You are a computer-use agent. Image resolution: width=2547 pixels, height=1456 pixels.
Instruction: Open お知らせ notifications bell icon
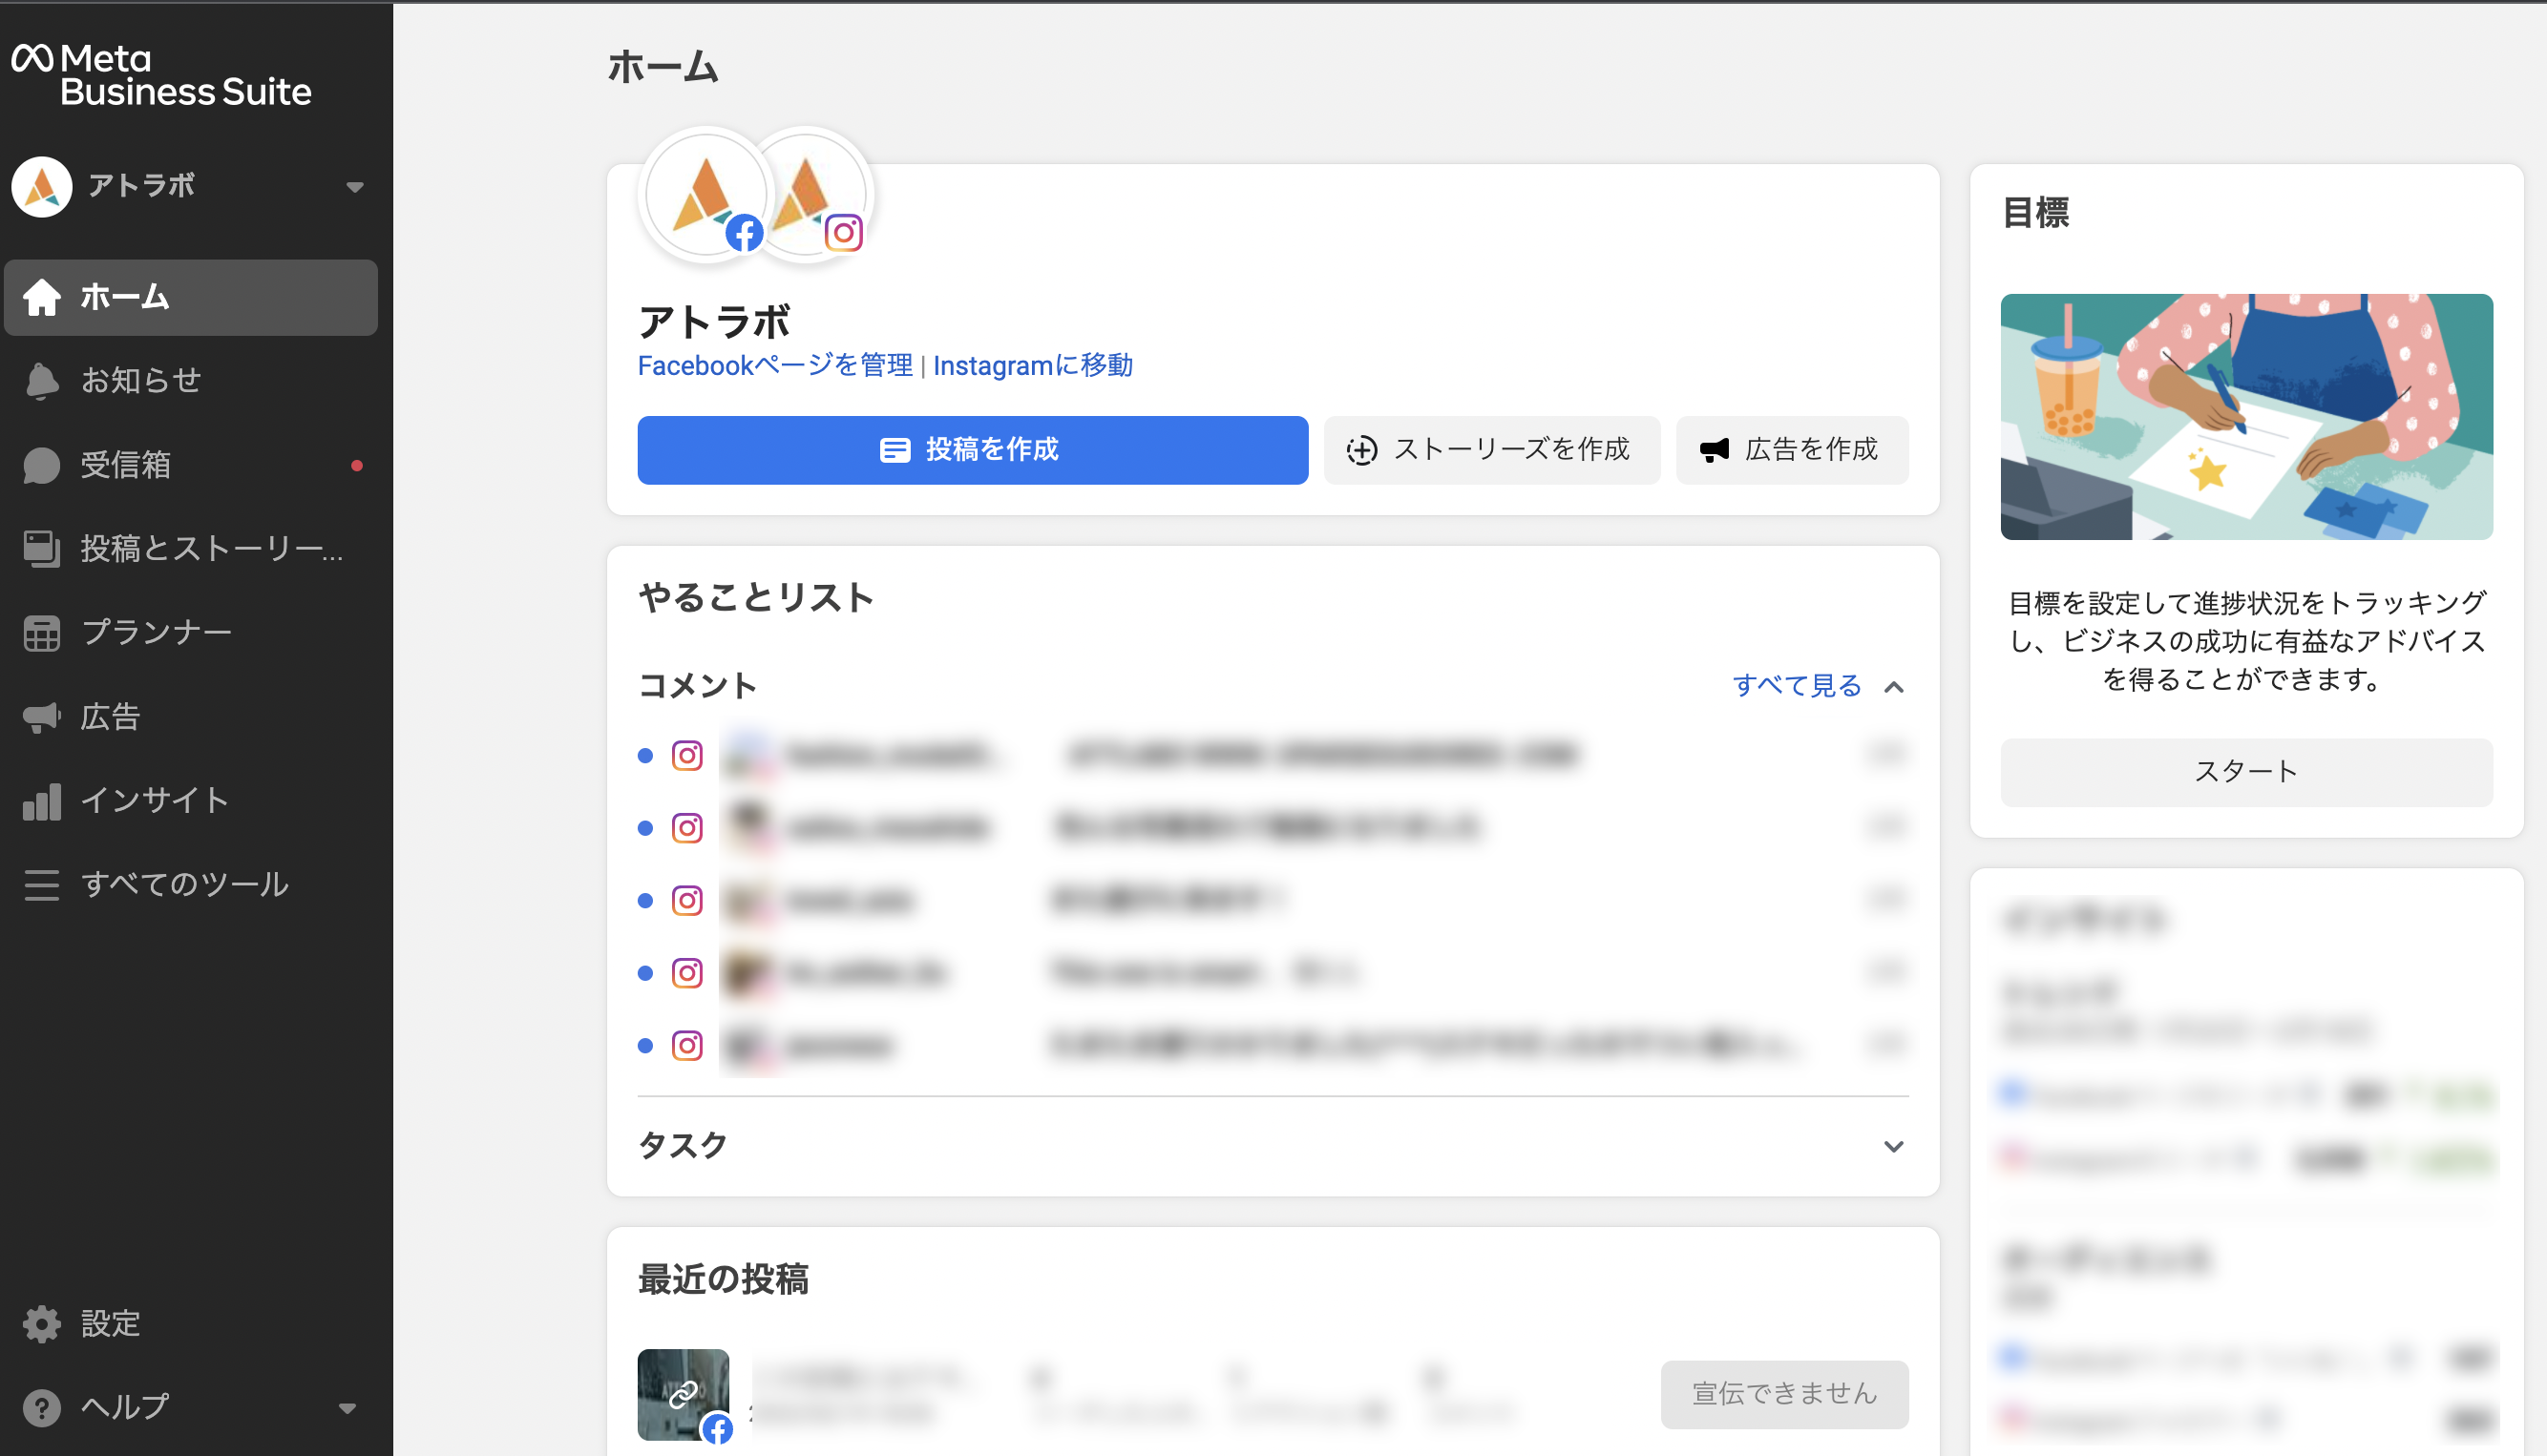point(42,381)
